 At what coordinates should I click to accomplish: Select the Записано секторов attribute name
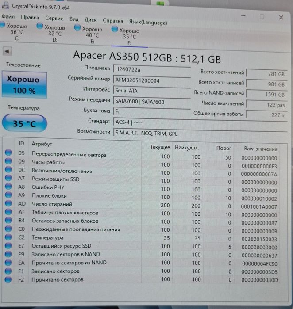(x=55, y=271)
